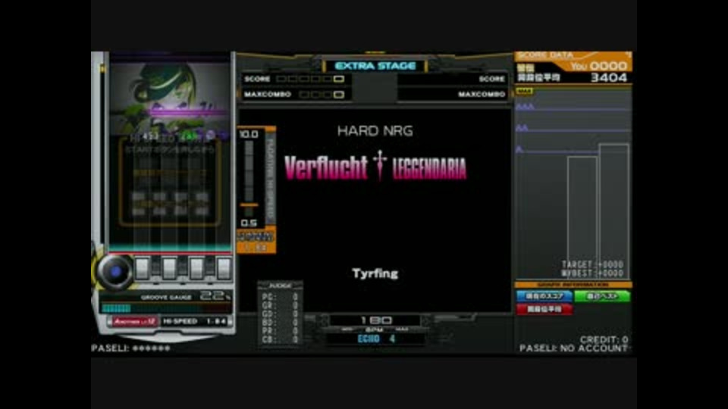Click the blue turntable scratch disc
728x409 pixels.
point(115,272)
